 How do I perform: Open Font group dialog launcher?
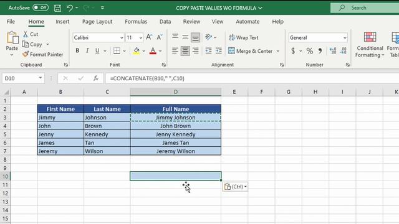point(164,65)
